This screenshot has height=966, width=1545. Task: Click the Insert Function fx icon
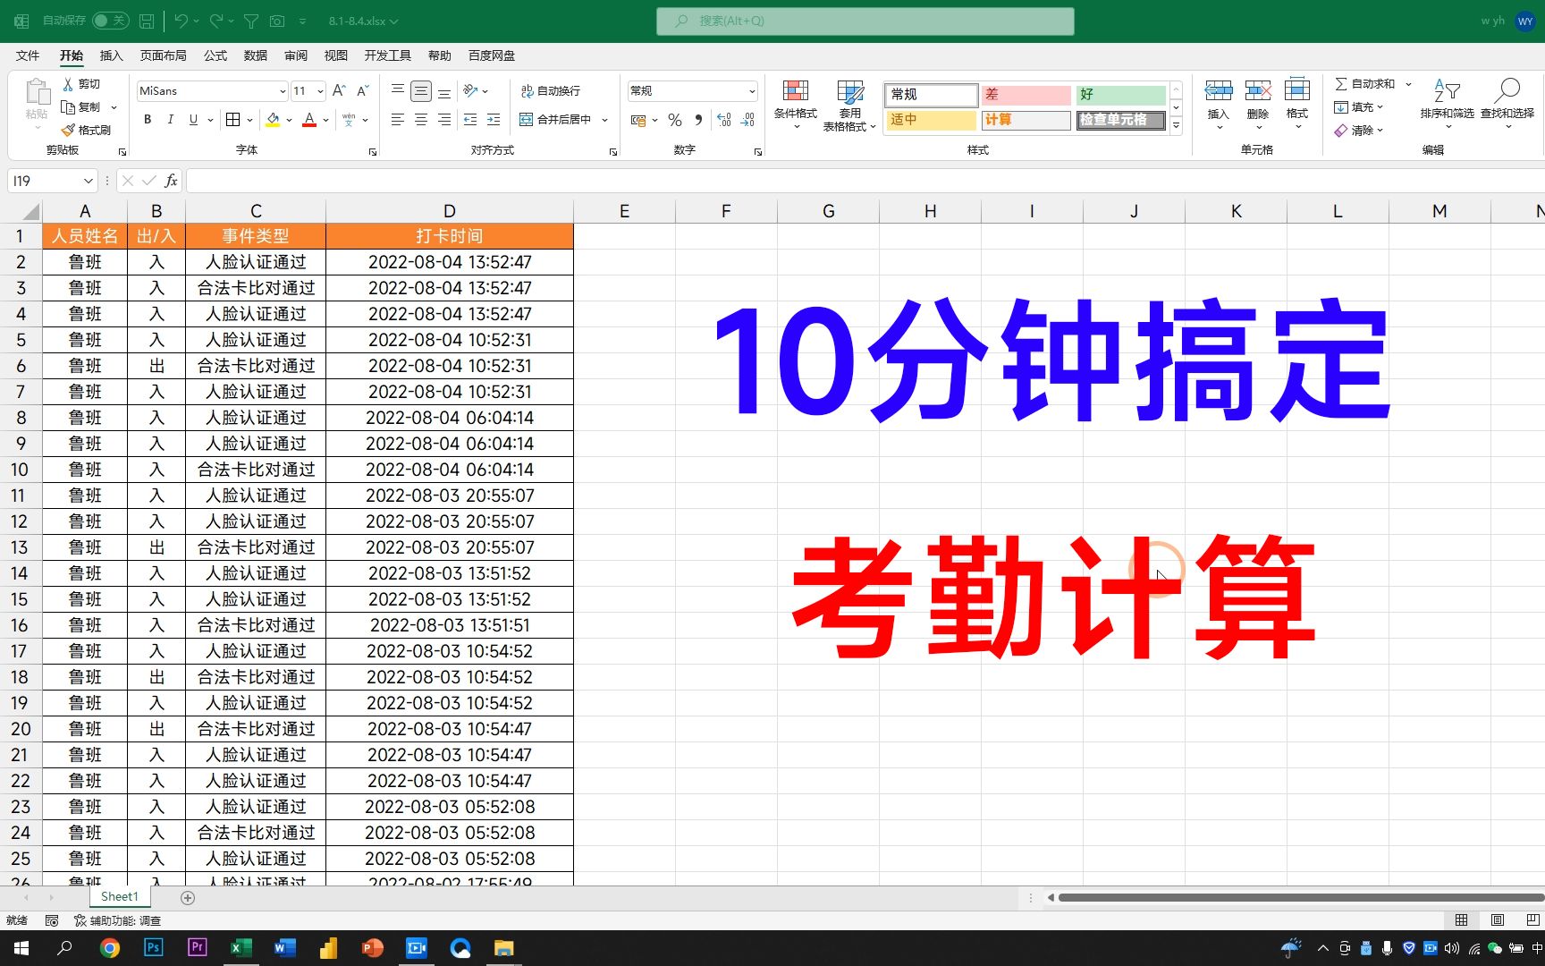coord(171,181)
